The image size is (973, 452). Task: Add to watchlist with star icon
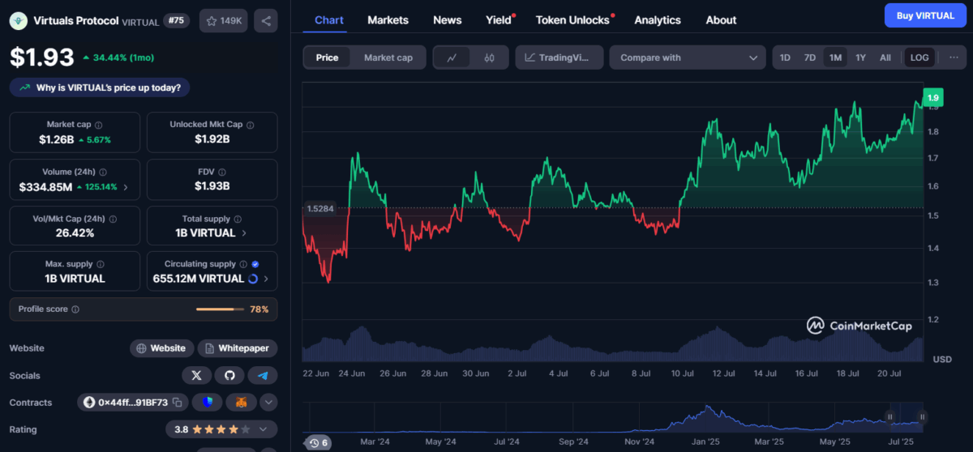(224, 20)
